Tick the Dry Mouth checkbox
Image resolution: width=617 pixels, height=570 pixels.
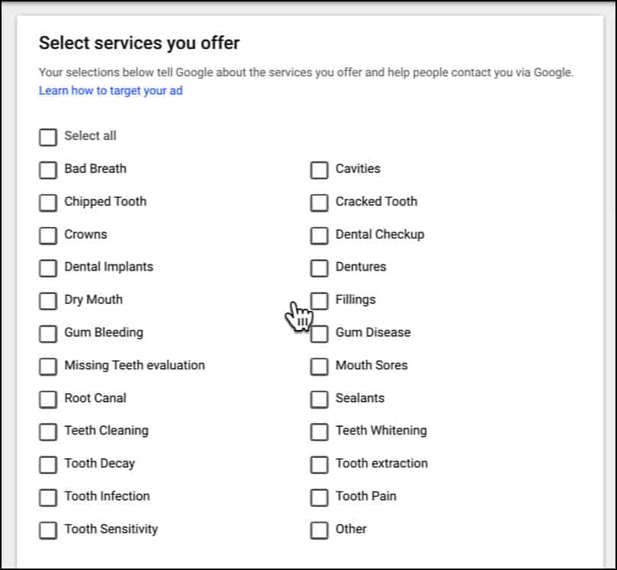tap(48, 301)
